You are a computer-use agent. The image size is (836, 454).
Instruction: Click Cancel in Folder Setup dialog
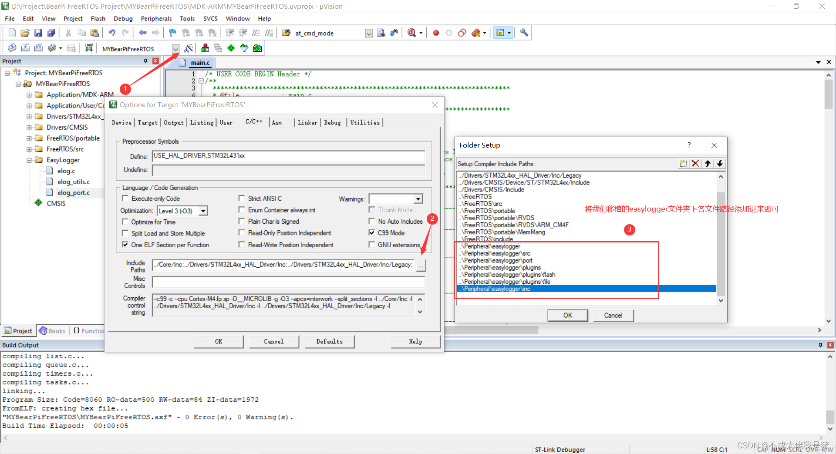pyautogui.click(x=613, y=315)
